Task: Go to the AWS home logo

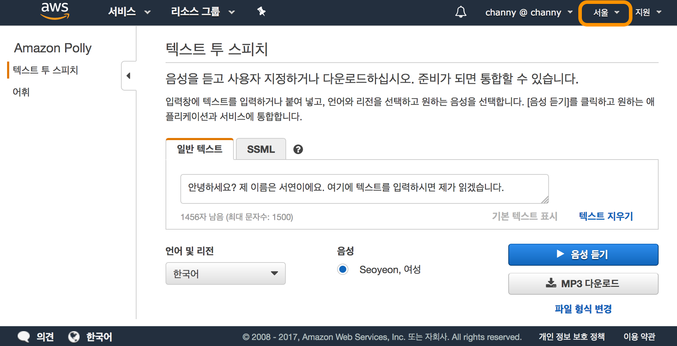Action: click(55, 11)
